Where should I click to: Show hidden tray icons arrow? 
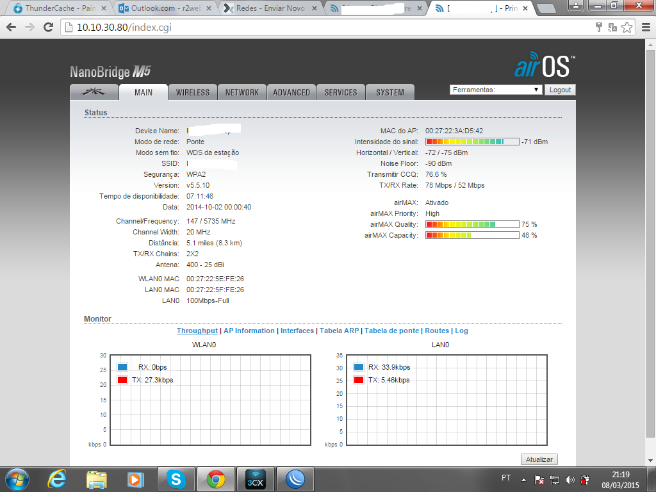[x=523, y=480]
